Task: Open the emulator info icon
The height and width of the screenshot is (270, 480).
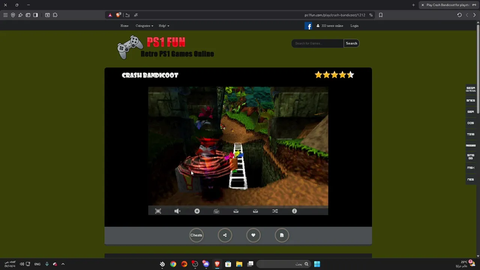Action: pos(294,211)
